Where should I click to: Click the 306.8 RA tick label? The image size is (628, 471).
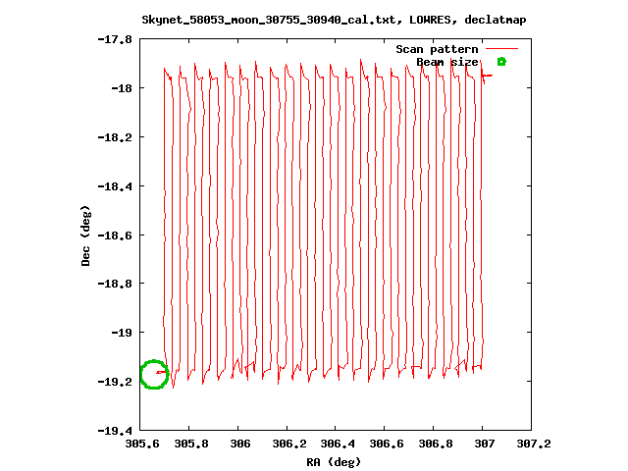(x=436, y=444)
